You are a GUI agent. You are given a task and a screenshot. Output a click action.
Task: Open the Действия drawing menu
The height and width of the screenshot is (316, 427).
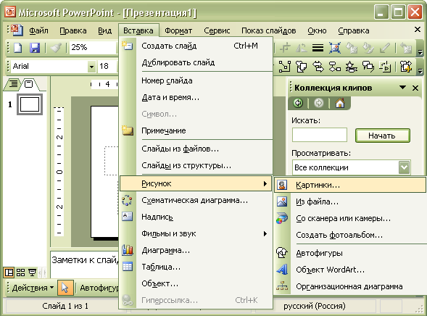(33, 288)
